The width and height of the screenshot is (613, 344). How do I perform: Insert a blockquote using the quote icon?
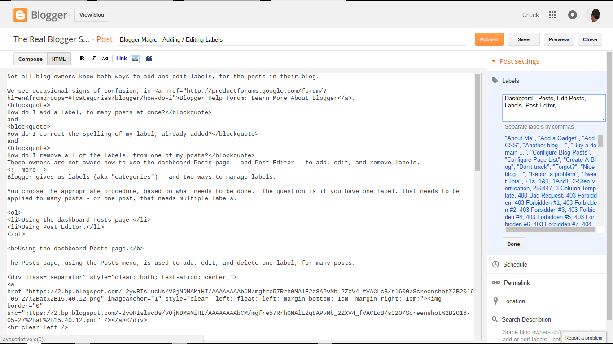click(149, 59)
